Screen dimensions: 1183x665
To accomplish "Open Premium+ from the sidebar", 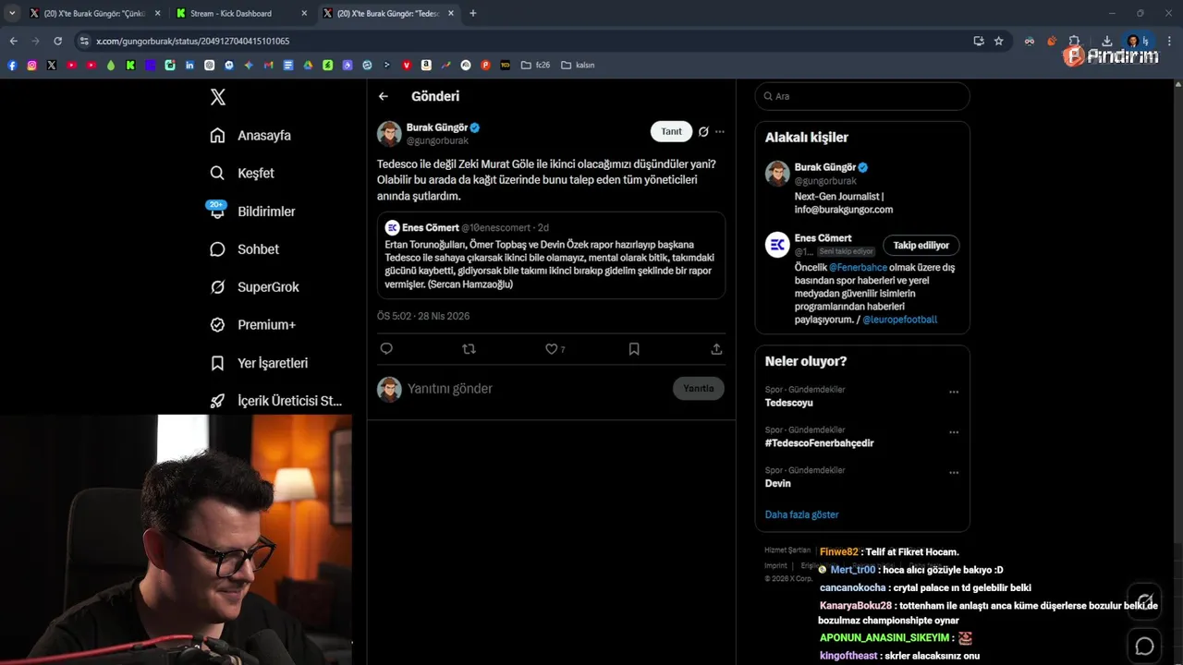I will [252, 325].
